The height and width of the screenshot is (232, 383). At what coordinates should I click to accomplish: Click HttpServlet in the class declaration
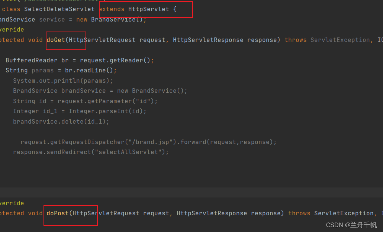[148, 9]
